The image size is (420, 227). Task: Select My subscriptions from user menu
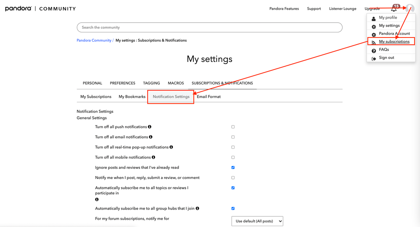point(394,42)
